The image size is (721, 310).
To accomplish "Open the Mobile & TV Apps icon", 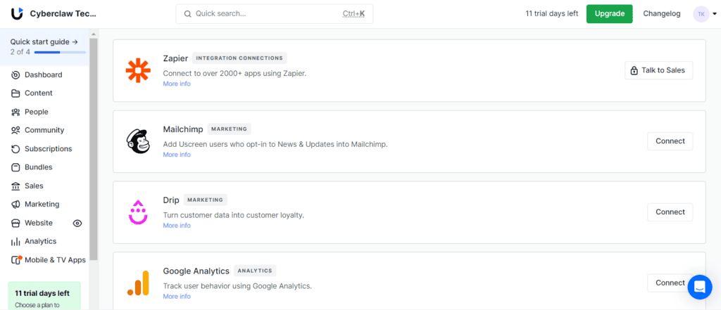I will click(17, 260).
